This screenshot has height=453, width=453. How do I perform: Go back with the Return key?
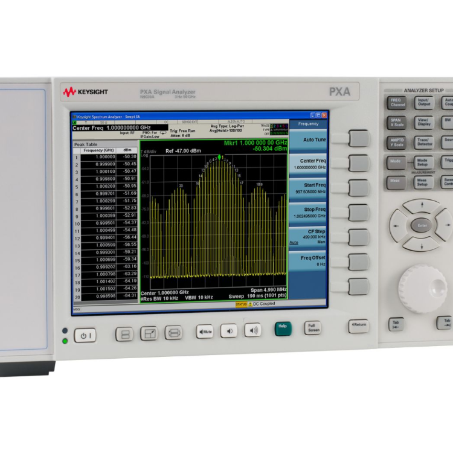tap(359, 326)
